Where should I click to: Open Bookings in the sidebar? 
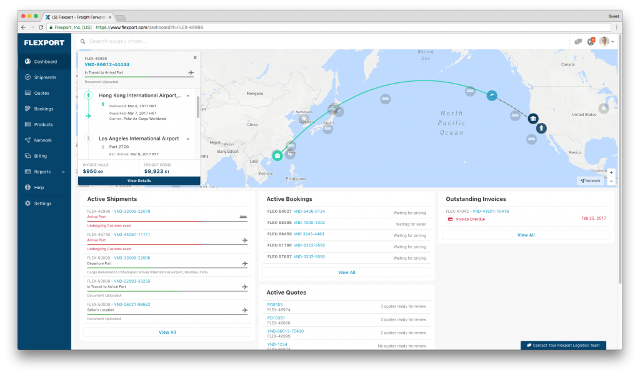click(x=44, y=109)
